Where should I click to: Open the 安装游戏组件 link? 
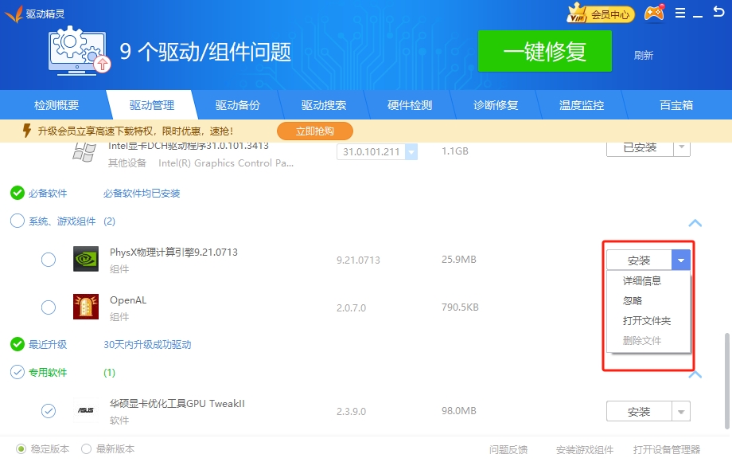(585, 449)
